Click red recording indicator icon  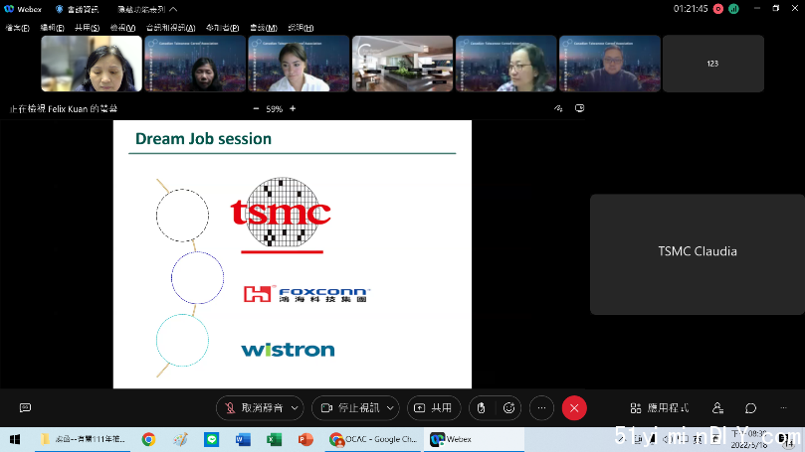tap(718, 9)
